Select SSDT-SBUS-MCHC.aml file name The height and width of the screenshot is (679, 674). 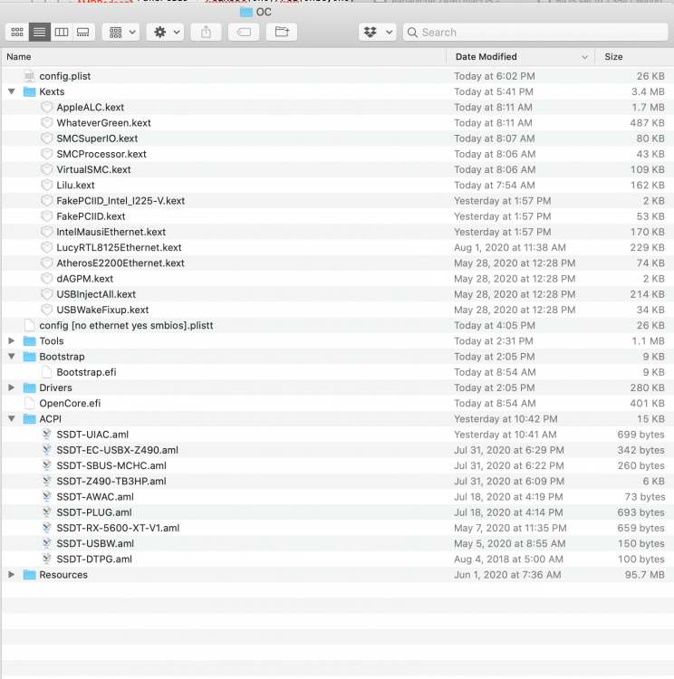point(111,465)
